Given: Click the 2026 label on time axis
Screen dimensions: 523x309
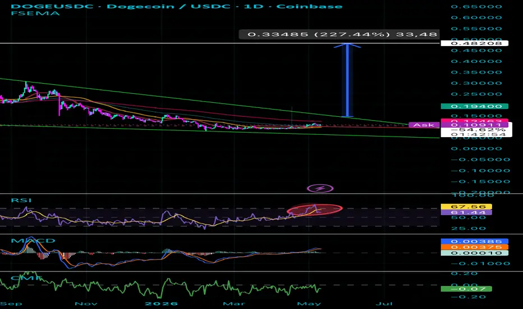Looking at the screenshot, I should tap(162, 303).
